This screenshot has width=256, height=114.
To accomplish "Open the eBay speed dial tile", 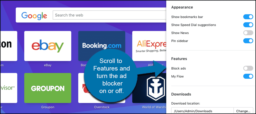I will 48,46.
